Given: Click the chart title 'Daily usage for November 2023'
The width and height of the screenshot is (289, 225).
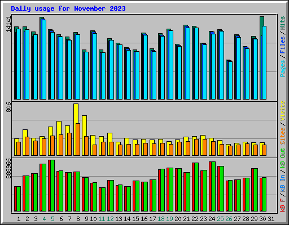Looking at the screenshot, I should tap(68, 8).
